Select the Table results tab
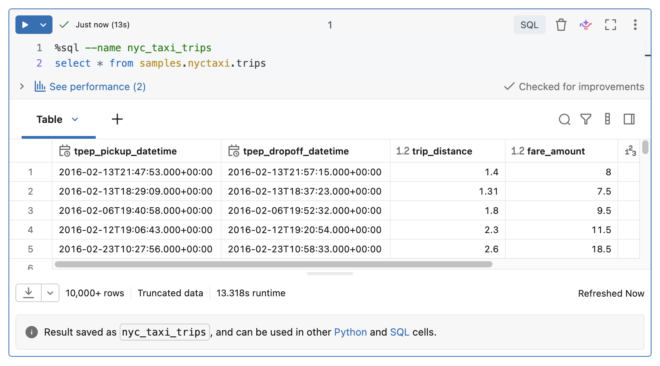The image size is (660, 366). point(49,119)
